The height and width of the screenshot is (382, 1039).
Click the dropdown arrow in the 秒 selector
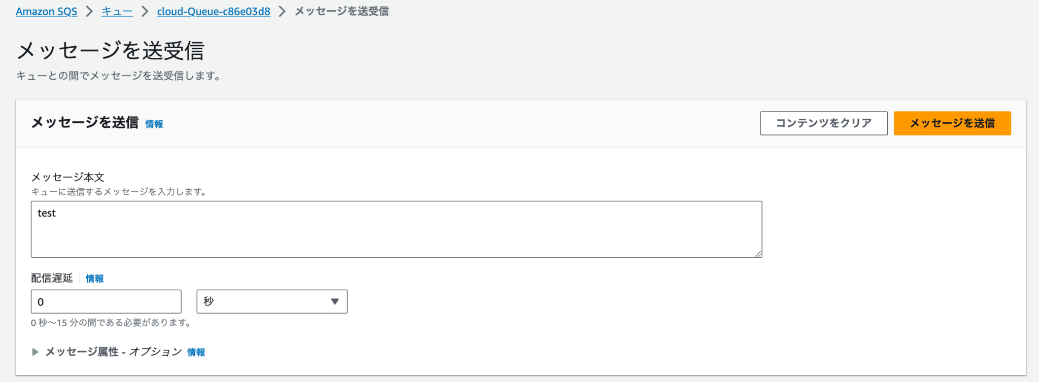click(334, 301)
